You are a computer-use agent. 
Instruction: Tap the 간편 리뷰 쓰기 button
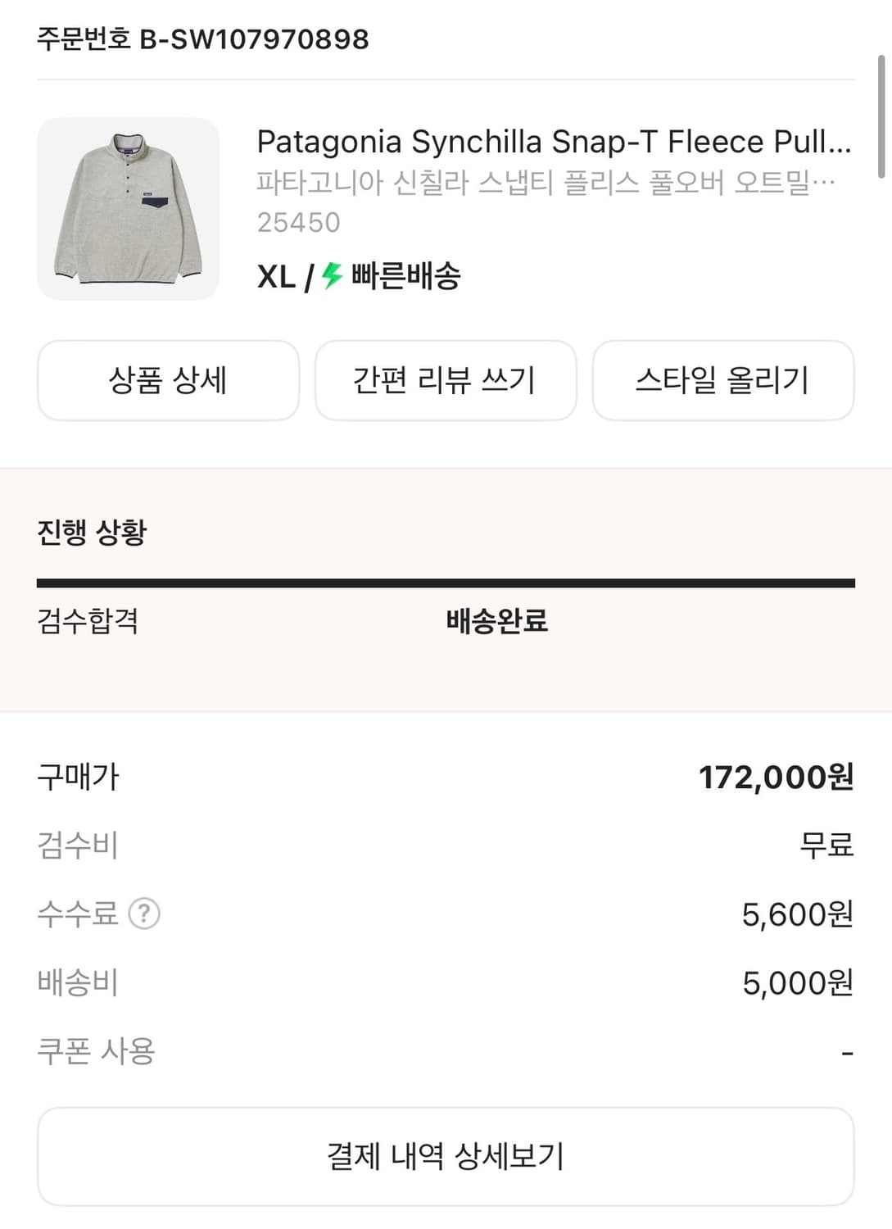(445, 380)
